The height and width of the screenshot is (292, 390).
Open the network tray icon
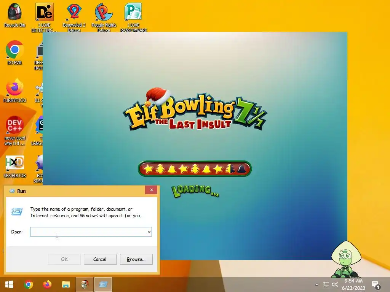coord(326,284)
